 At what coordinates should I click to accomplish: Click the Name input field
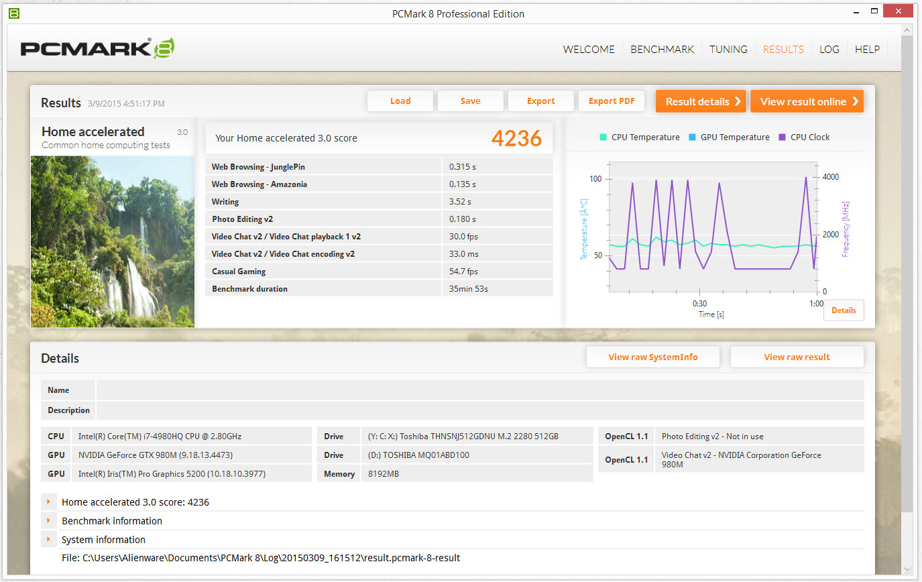[x=480, y=390]
